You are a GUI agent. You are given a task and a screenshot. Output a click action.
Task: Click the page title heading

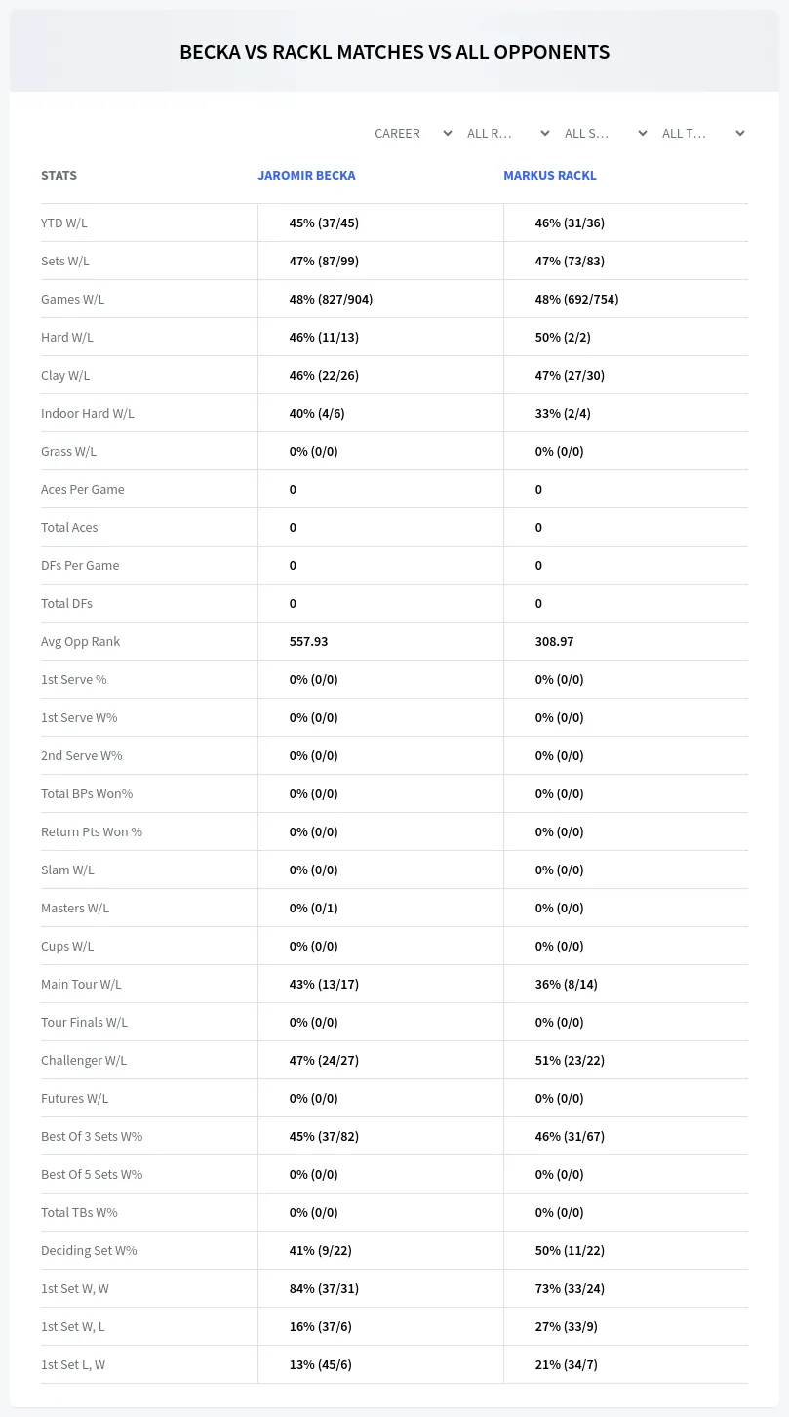point(394,52)
